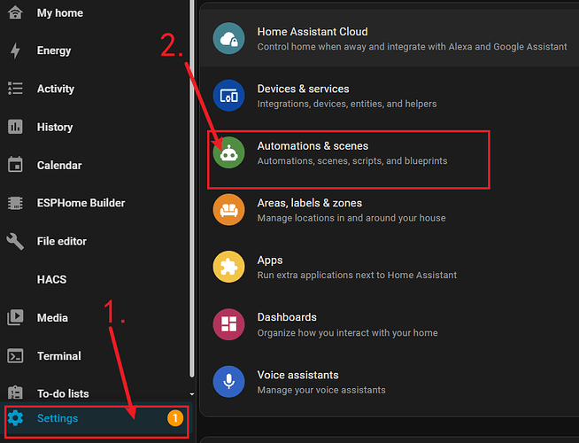Viewport: 579px width, 443px height.
Task: Click the File editor wrench icon
Action: 15,241
